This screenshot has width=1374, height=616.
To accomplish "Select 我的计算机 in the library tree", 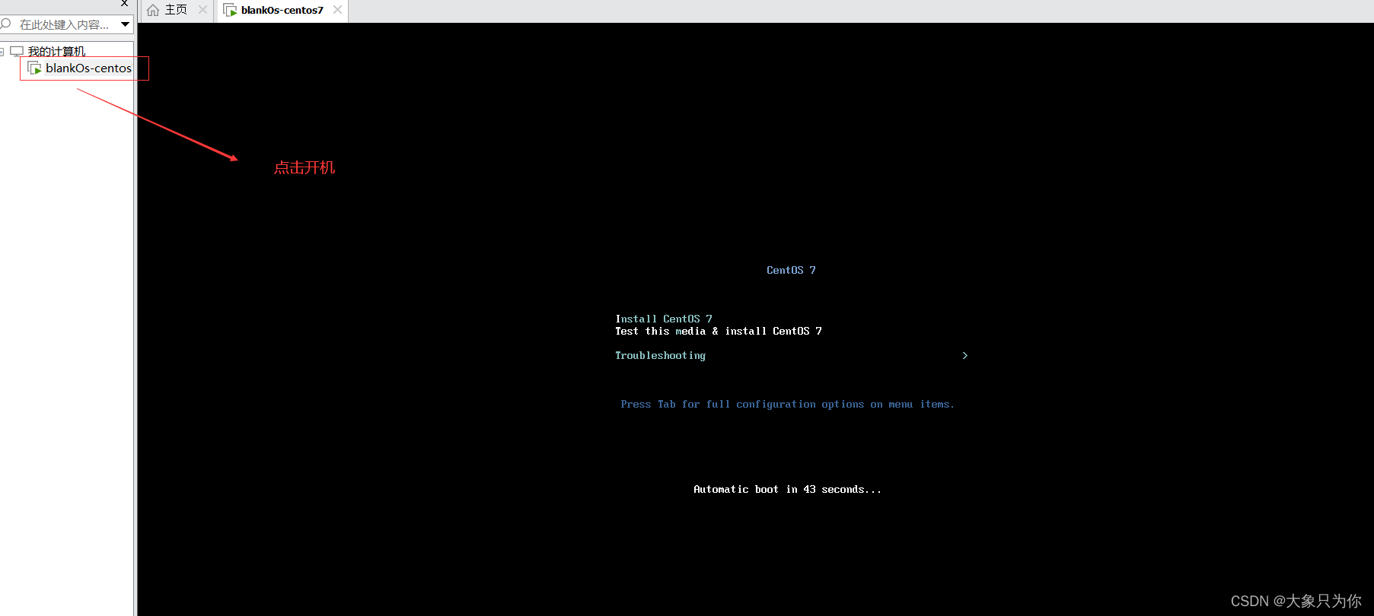I will tap(56, 52).
